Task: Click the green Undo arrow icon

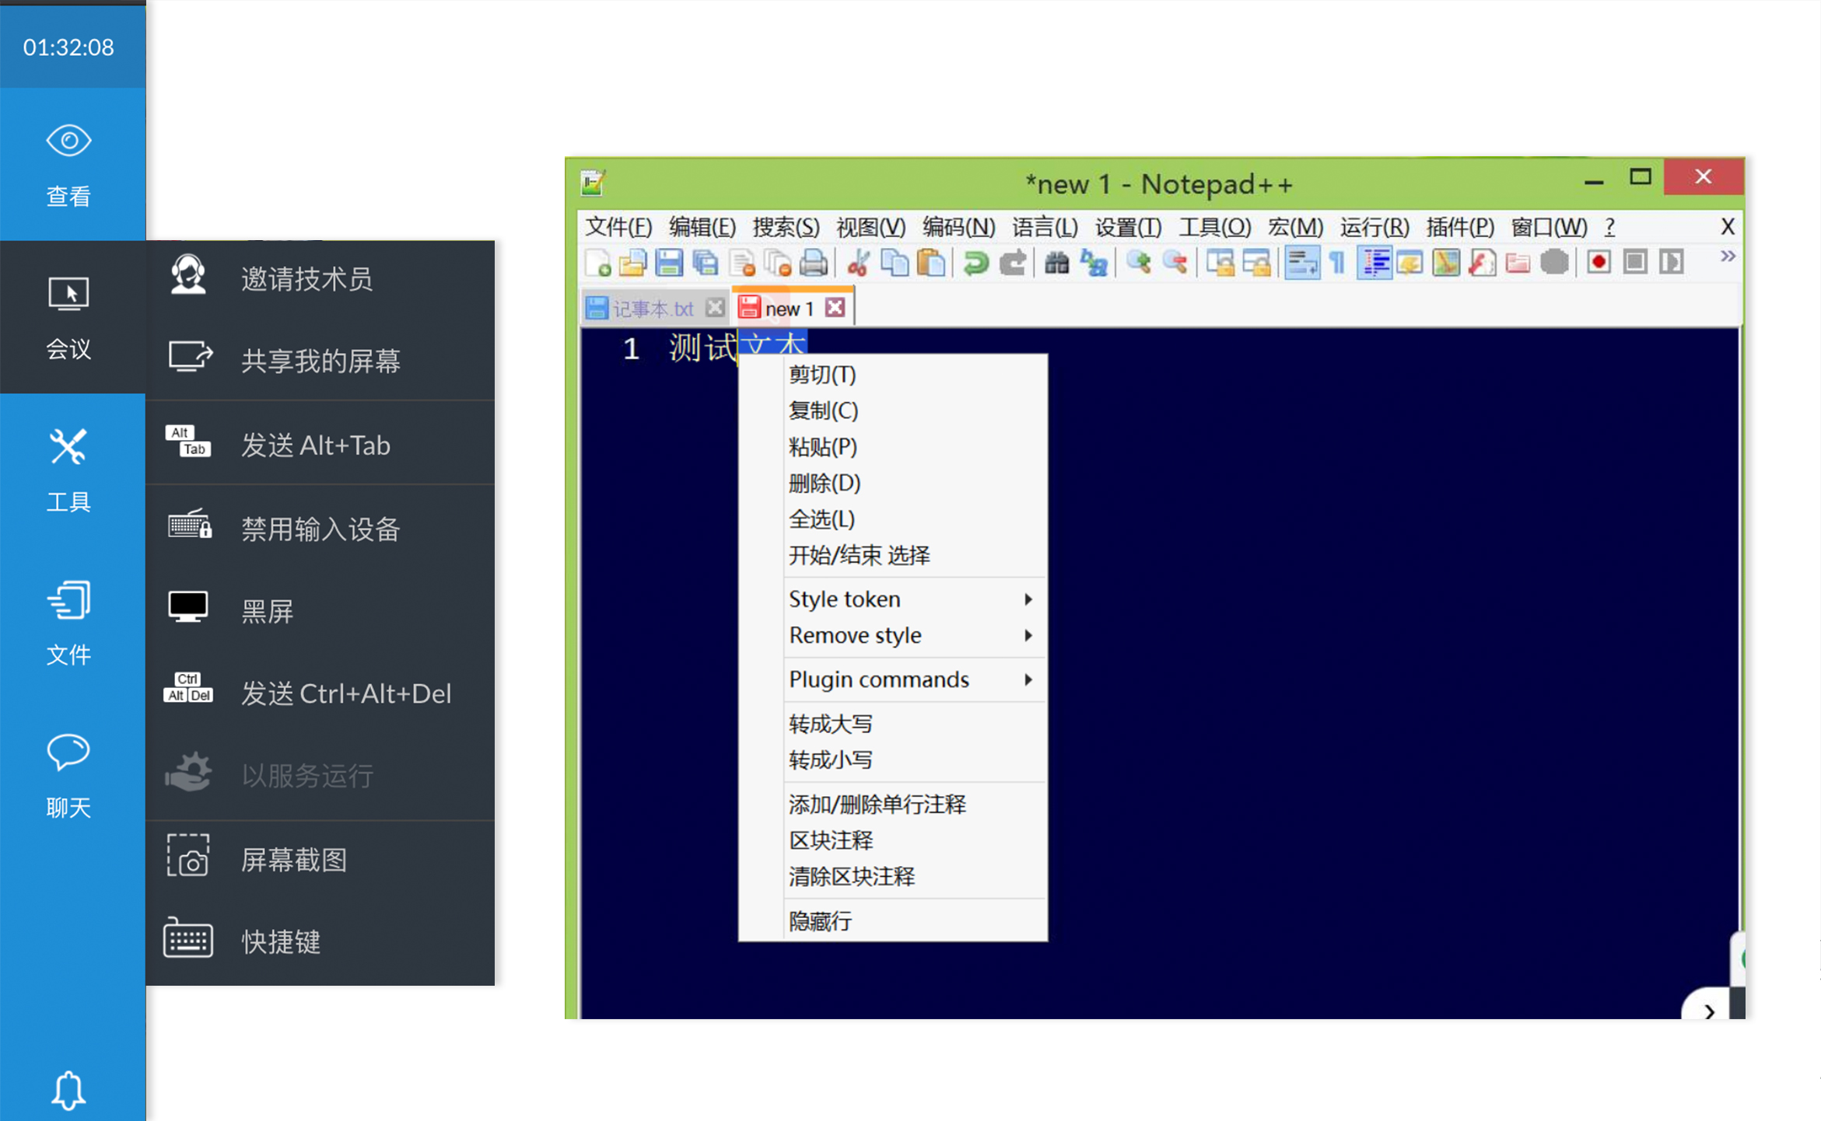Action: coord(975,263)
